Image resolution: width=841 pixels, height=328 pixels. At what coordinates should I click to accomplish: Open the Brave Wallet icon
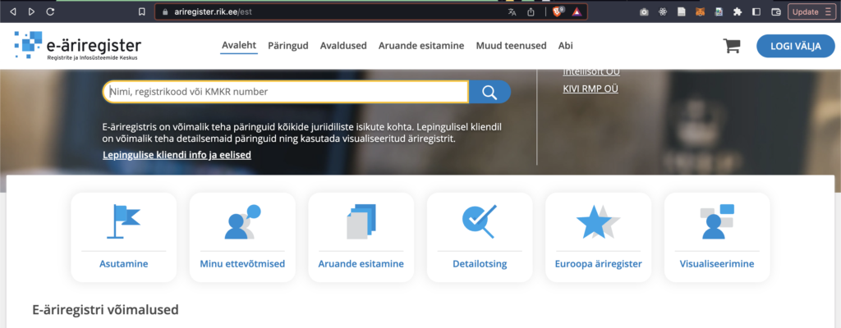click(775, 11)
